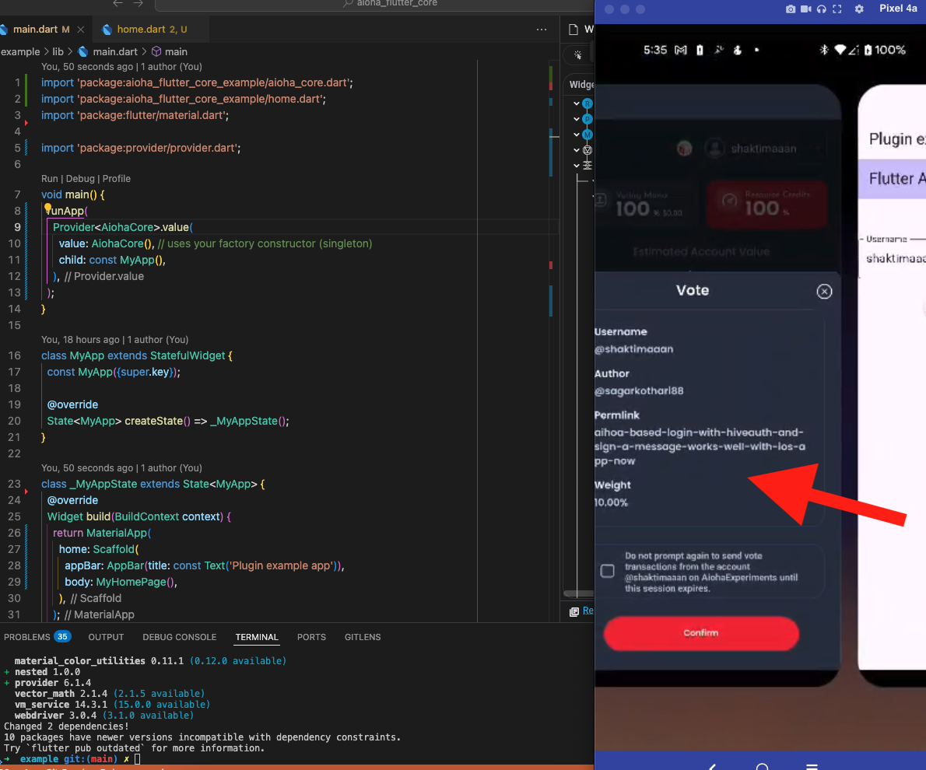Viewport: 926px width, 770px height.
Task: Navigate back with the left arrow
Action: click(118, 4)
